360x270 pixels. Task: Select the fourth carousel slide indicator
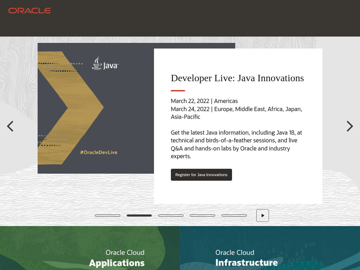click(202, 216)
